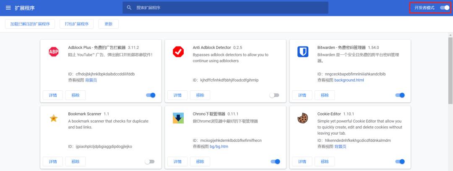Open 详情 for Anti Adblock Detector
This screenshot has height=171, width=453.
tap(177, 95)
